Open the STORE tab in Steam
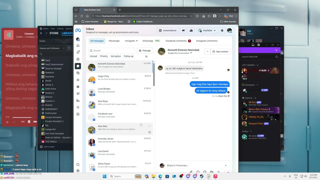320x180 pixels. tap(54, 33)
